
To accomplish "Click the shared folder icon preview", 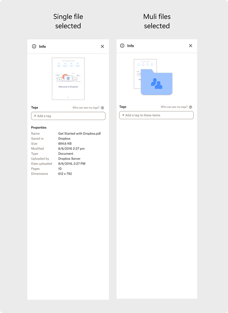I will pos(157,82).
